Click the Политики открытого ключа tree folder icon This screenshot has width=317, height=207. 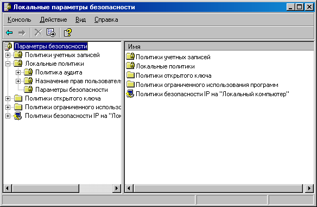(18, 98)
